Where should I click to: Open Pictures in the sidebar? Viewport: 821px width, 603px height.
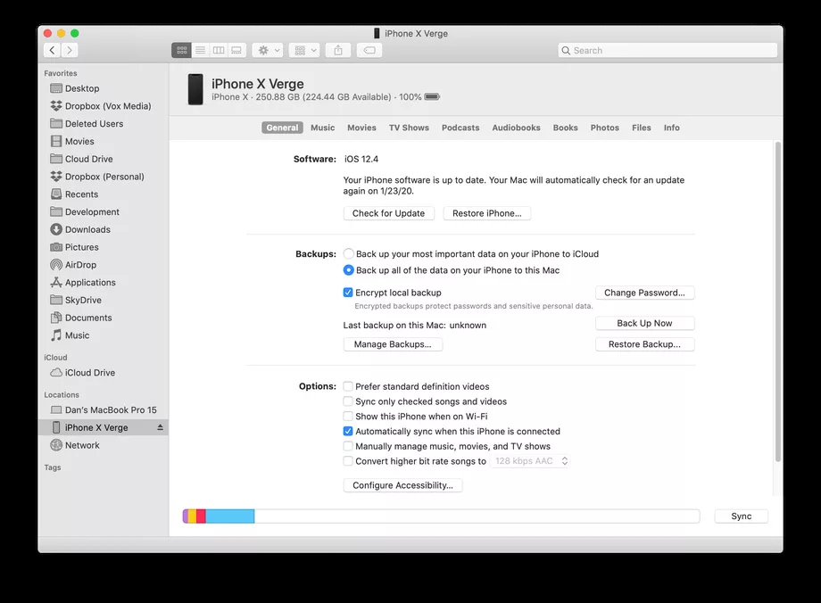(x=104, y=247)
